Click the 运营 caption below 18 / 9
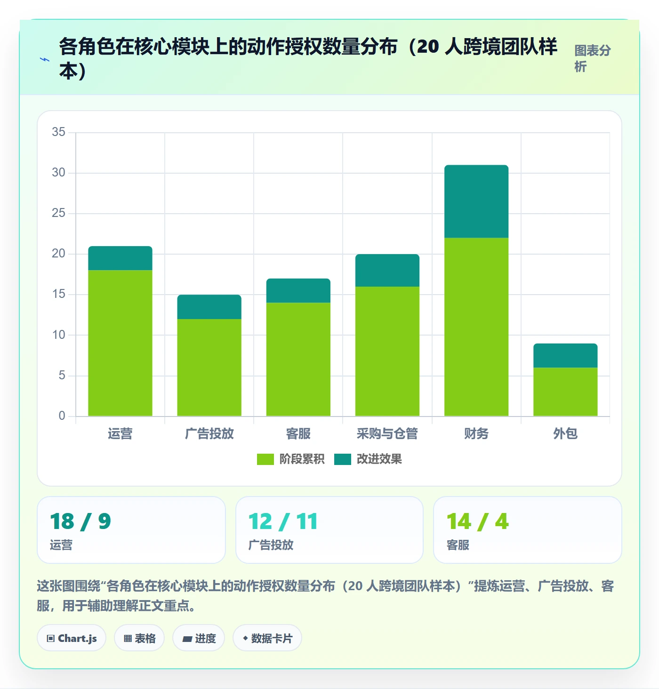Image resolution: width=659 pixels, height=689 pixels. 61,545
